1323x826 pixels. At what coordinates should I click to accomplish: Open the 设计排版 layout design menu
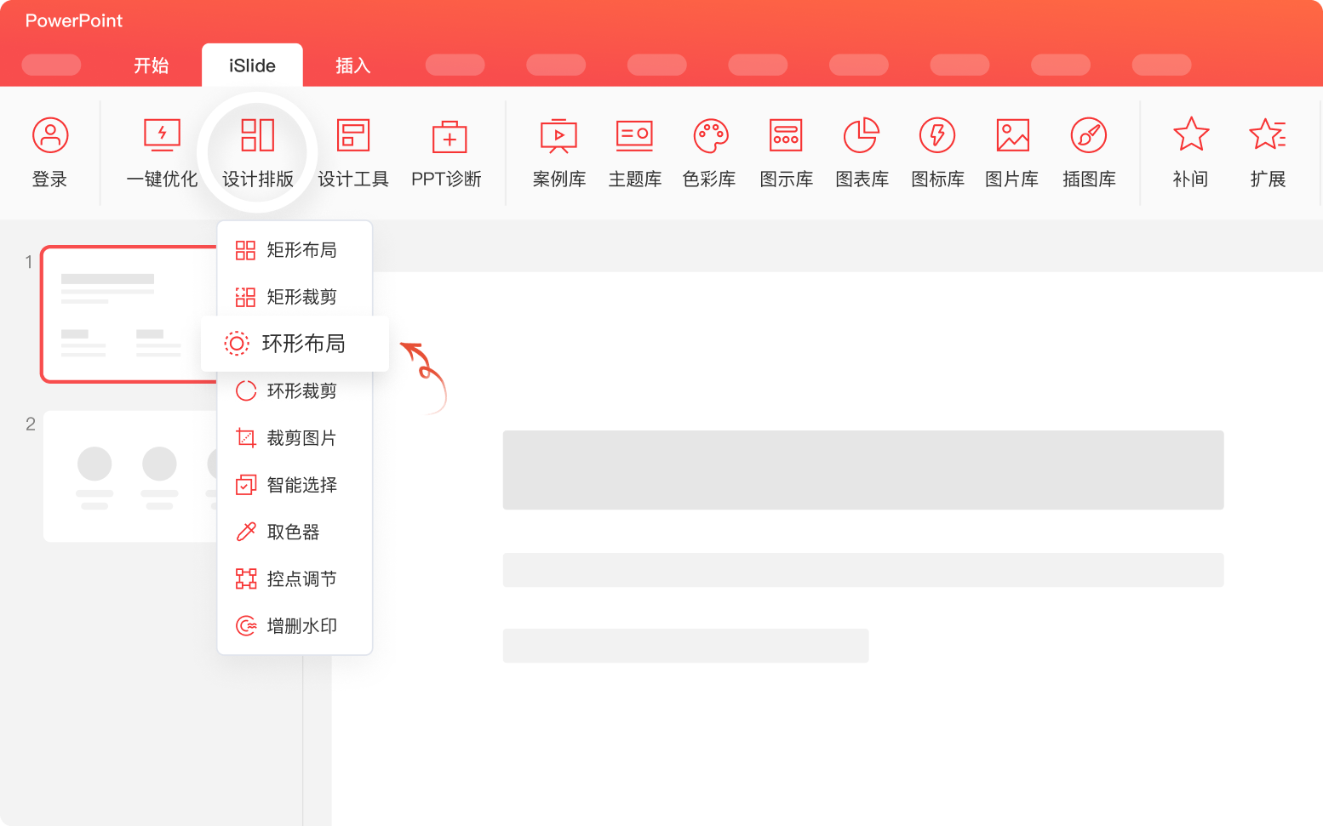click(x=257, y=153)
